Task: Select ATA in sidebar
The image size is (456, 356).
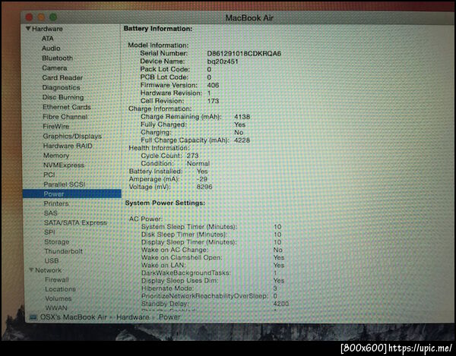Action: [x=47, y=38]
